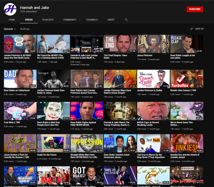Image resolution: width=214 pixels, height=187 pixels.
Task: Click the Hannah and Jake channel avatar
Action: click(x=10, y=9)
